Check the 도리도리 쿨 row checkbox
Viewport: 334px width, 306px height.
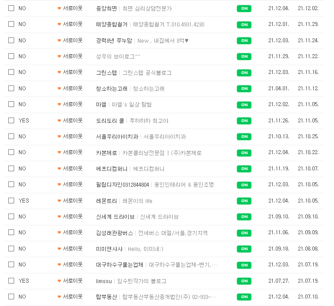click(11, 121)
